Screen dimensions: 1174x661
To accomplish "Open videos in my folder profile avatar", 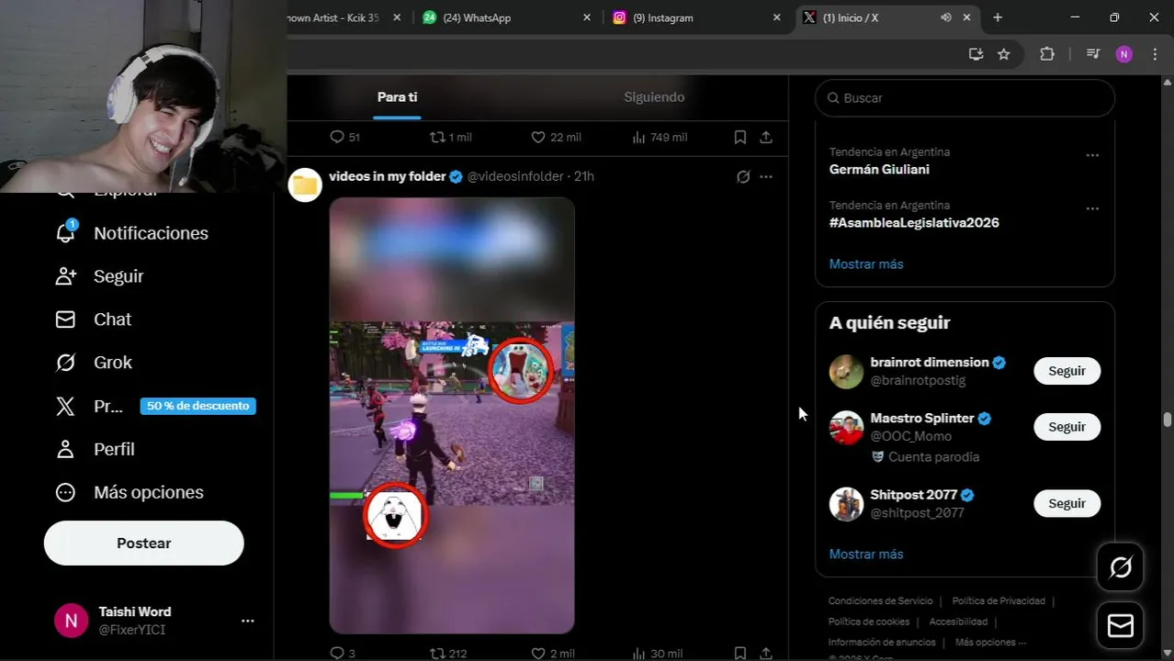I will (305, 185).
